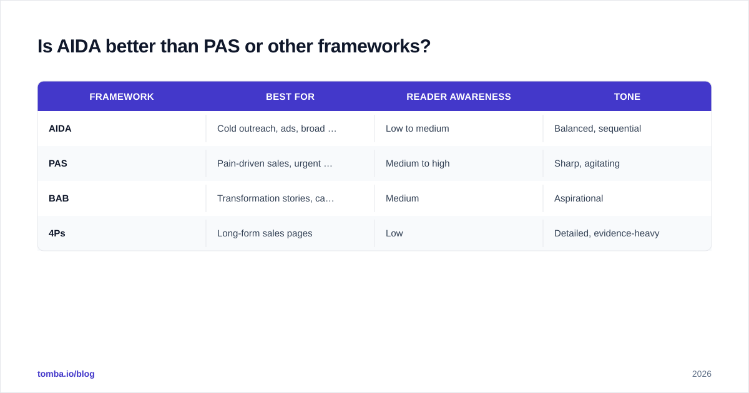Select the BAB framework cell
This screenshot has width=749, height=393.
click(122, 198)
